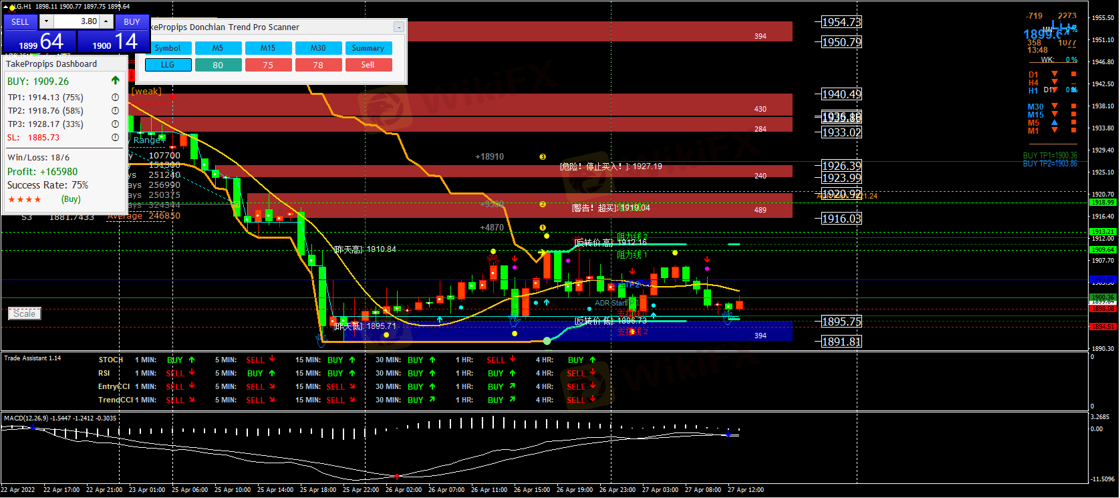
Task: Click the orange square next to M30
Action: pyautogui.click(x=1074, y=106)
